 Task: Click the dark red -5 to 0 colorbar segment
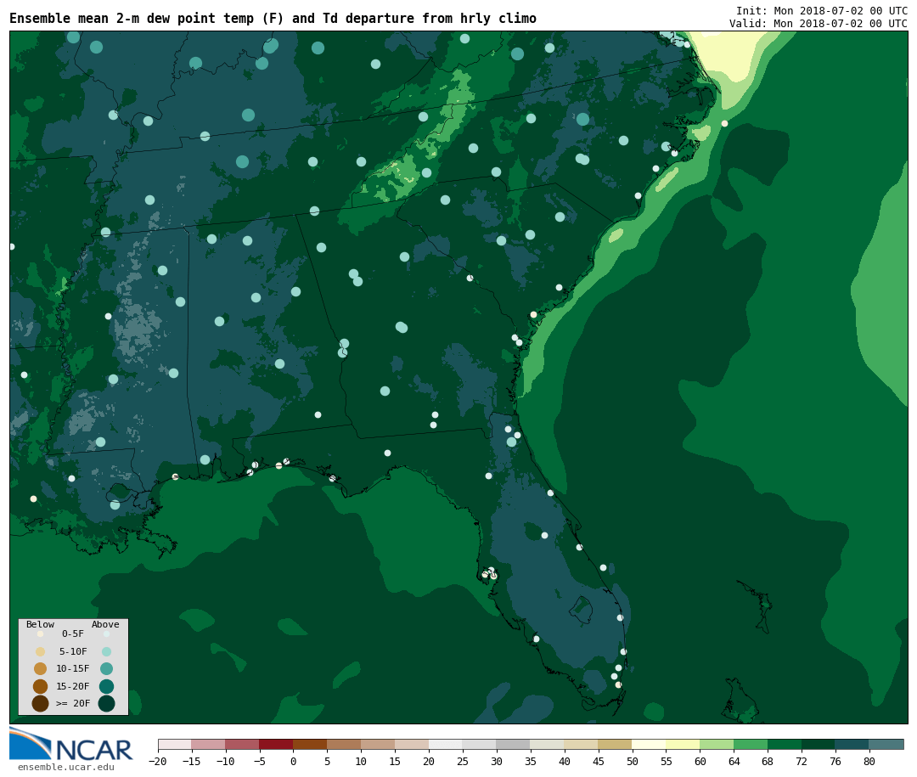[276, 745]
